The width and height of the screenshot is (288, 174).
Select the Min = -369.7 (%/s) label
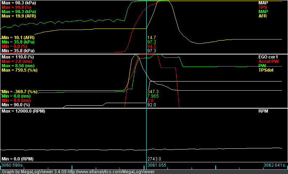(x=20, y=91)
